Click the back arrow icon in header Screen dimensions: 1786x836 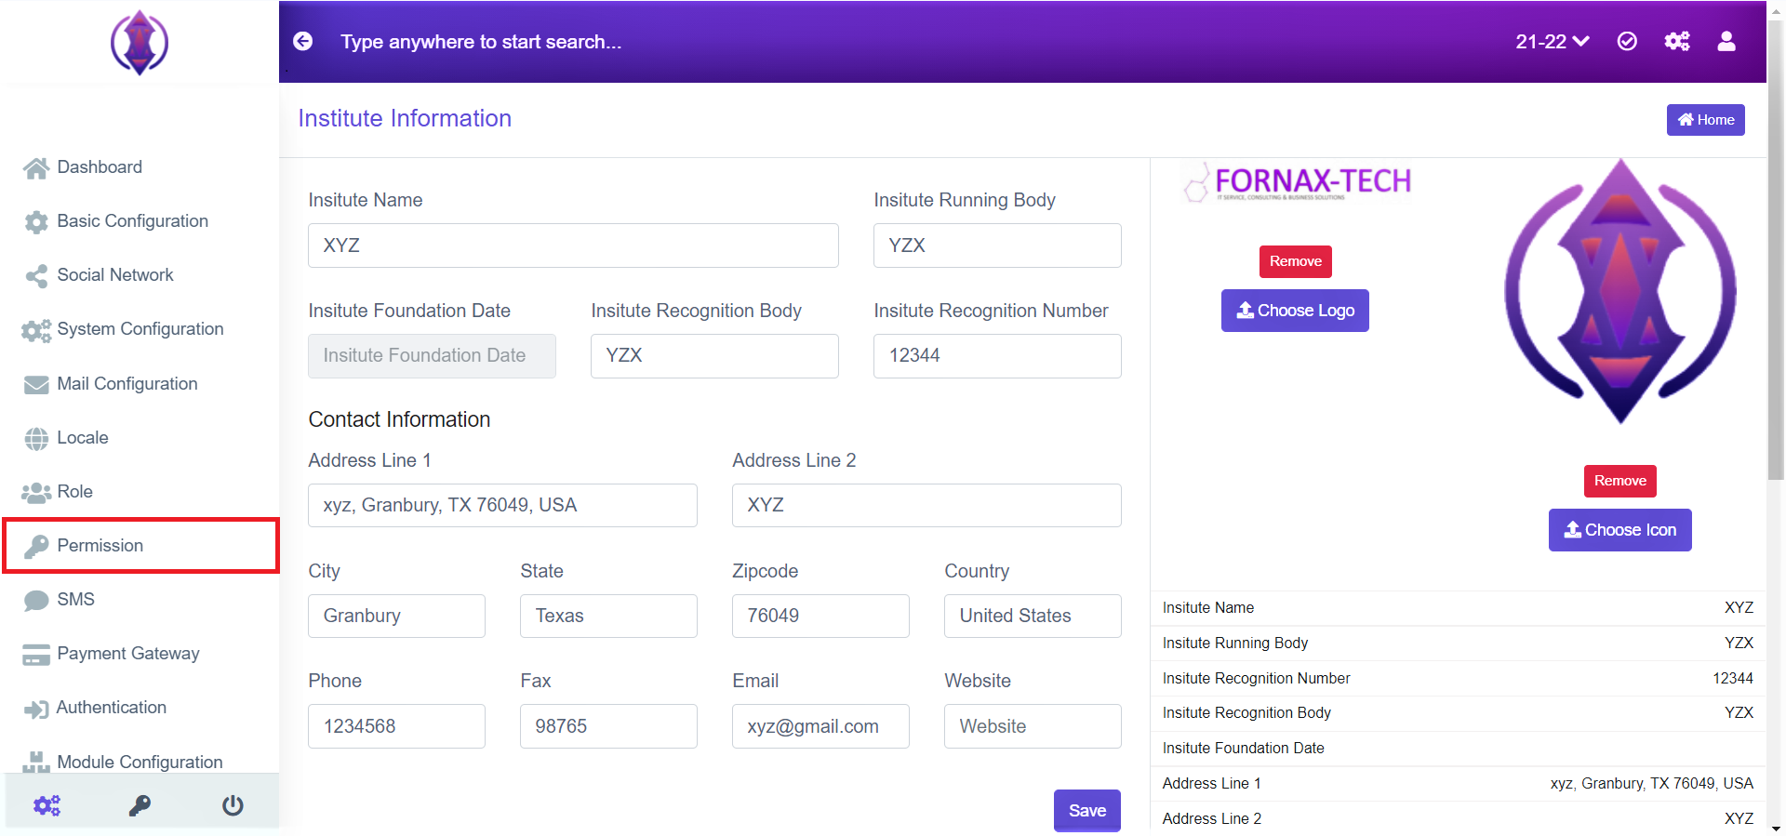point(302,41)
